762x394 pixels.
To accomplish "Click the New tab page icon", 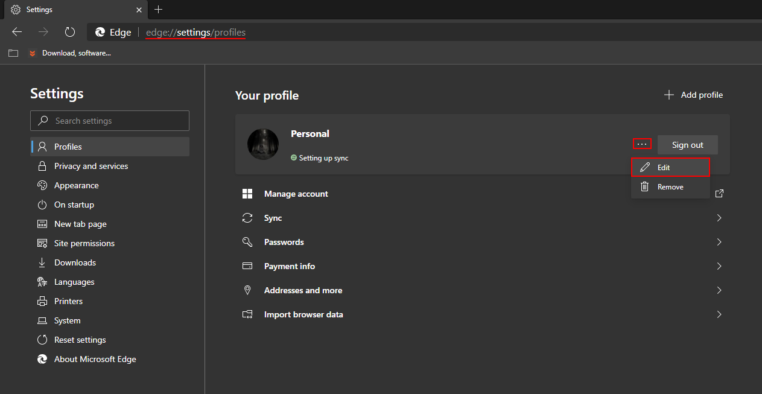I will 42,224.
